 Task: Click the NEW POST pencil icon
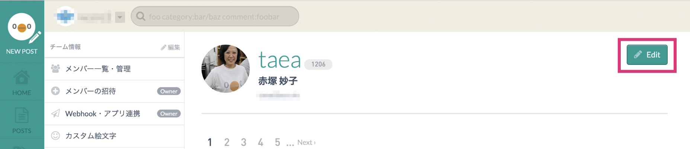coord(35,37)
